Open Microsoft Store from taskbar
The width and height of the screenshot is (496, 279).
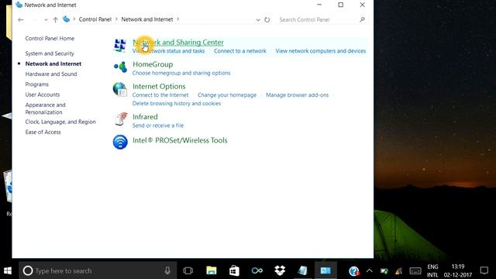tap(234, 270)
